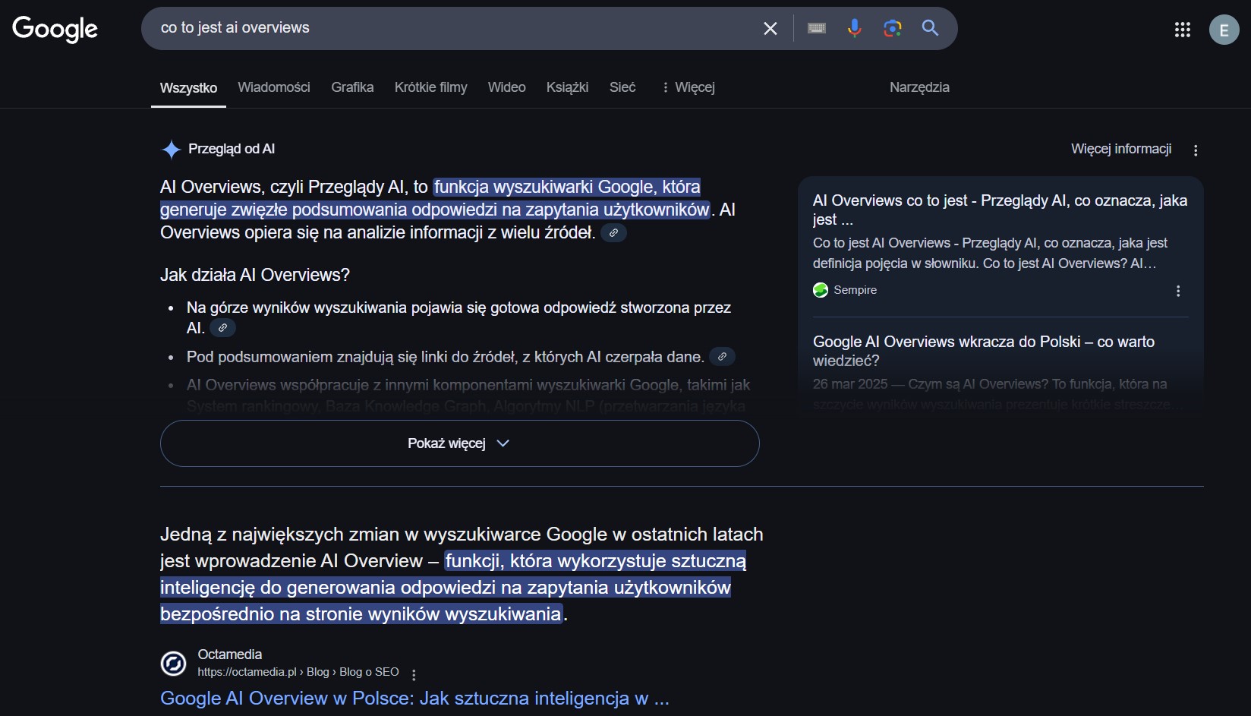Switch to the Wideo tab
The image size is (1251, 716).
click(x=506, y=87)
